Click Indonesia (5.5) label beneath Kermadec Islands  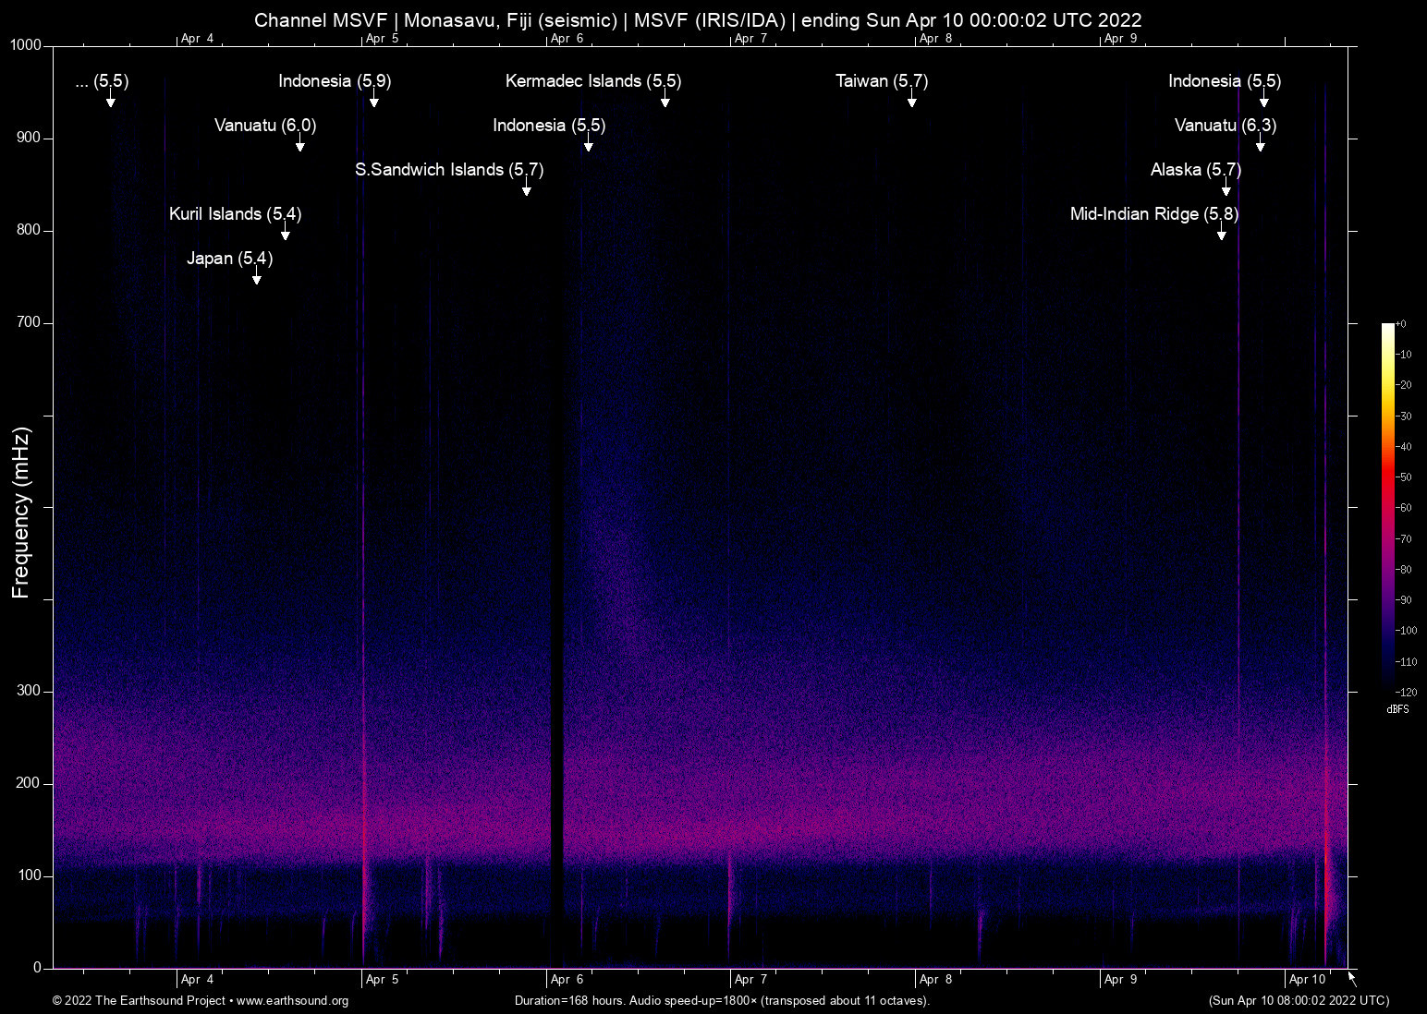click(549, 126)
